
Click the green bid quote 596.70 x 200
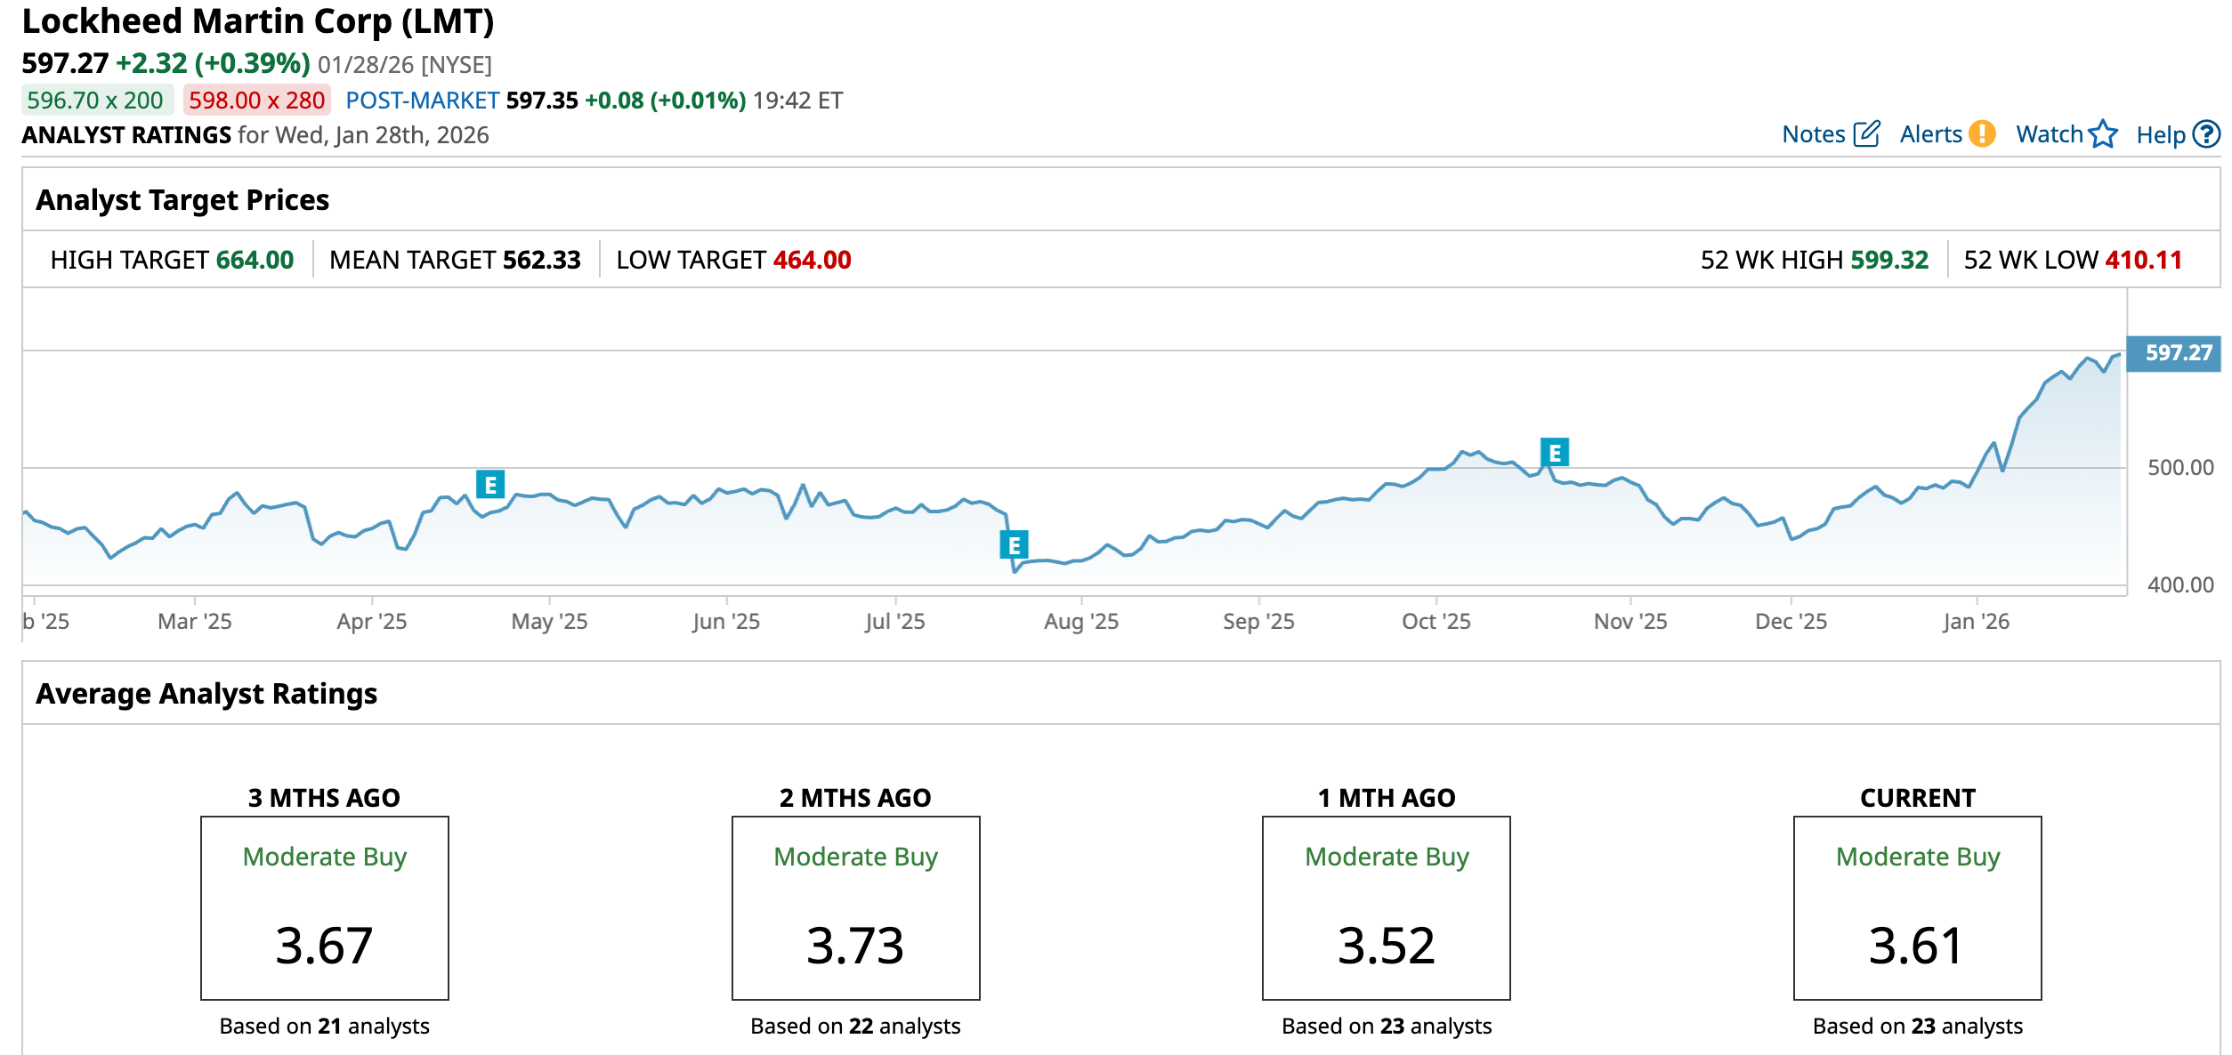[x=96, y=100]
